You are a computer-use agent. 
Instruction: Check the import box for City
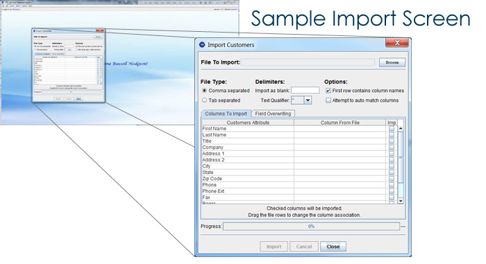click(392, 166)
